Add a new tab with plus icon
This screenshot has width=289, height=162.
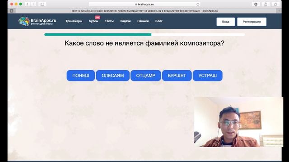[x=279, y=11]
